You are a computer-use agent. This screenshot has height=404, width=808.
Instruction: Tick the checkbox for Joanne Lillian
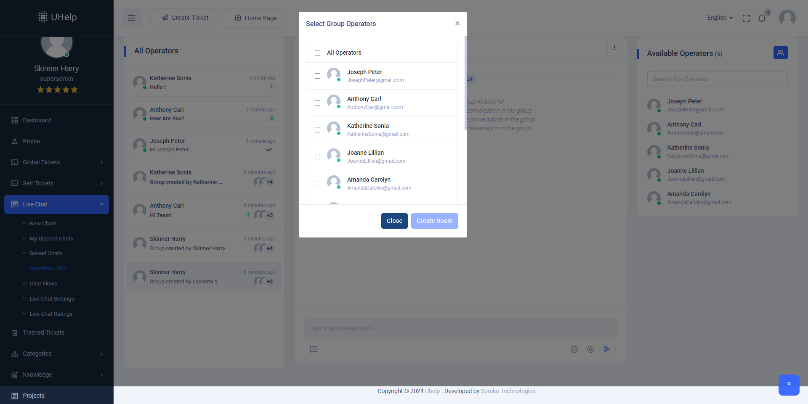[x=317, y=157]
